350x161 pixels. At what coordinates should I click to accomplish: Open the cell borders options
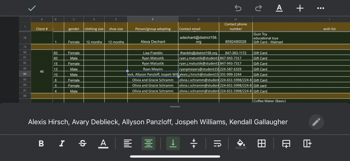262,143
